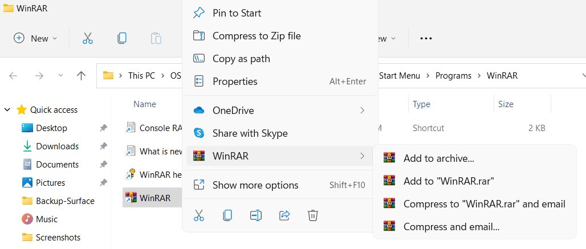586x249 pixels.
Task: Click Share icon at context menu bottom
Action: click(x=284, y=215)
